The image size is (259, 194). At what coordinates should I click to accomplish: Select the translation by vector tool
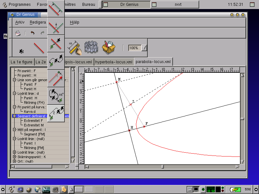(56, 79)
